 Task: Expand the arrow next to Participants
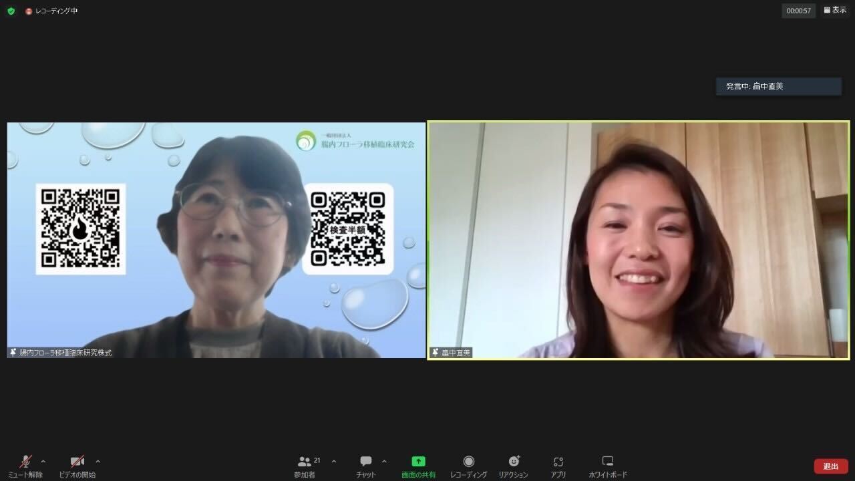pos(334,461)
